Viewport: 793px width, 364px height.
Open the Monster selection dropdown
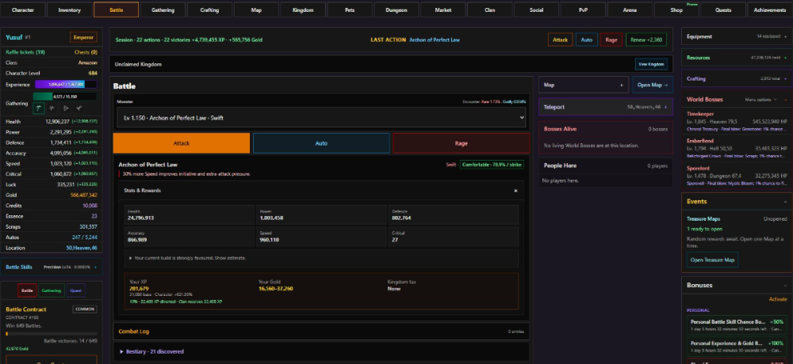(x=321, y=118)
